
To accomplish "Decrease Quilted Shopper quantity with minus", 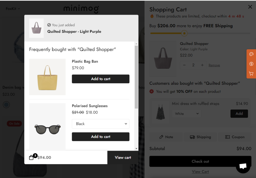I will tap(184, 65).
